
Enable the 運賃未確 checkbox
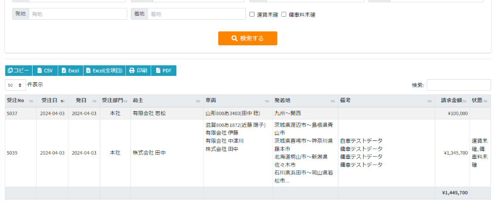252,14
